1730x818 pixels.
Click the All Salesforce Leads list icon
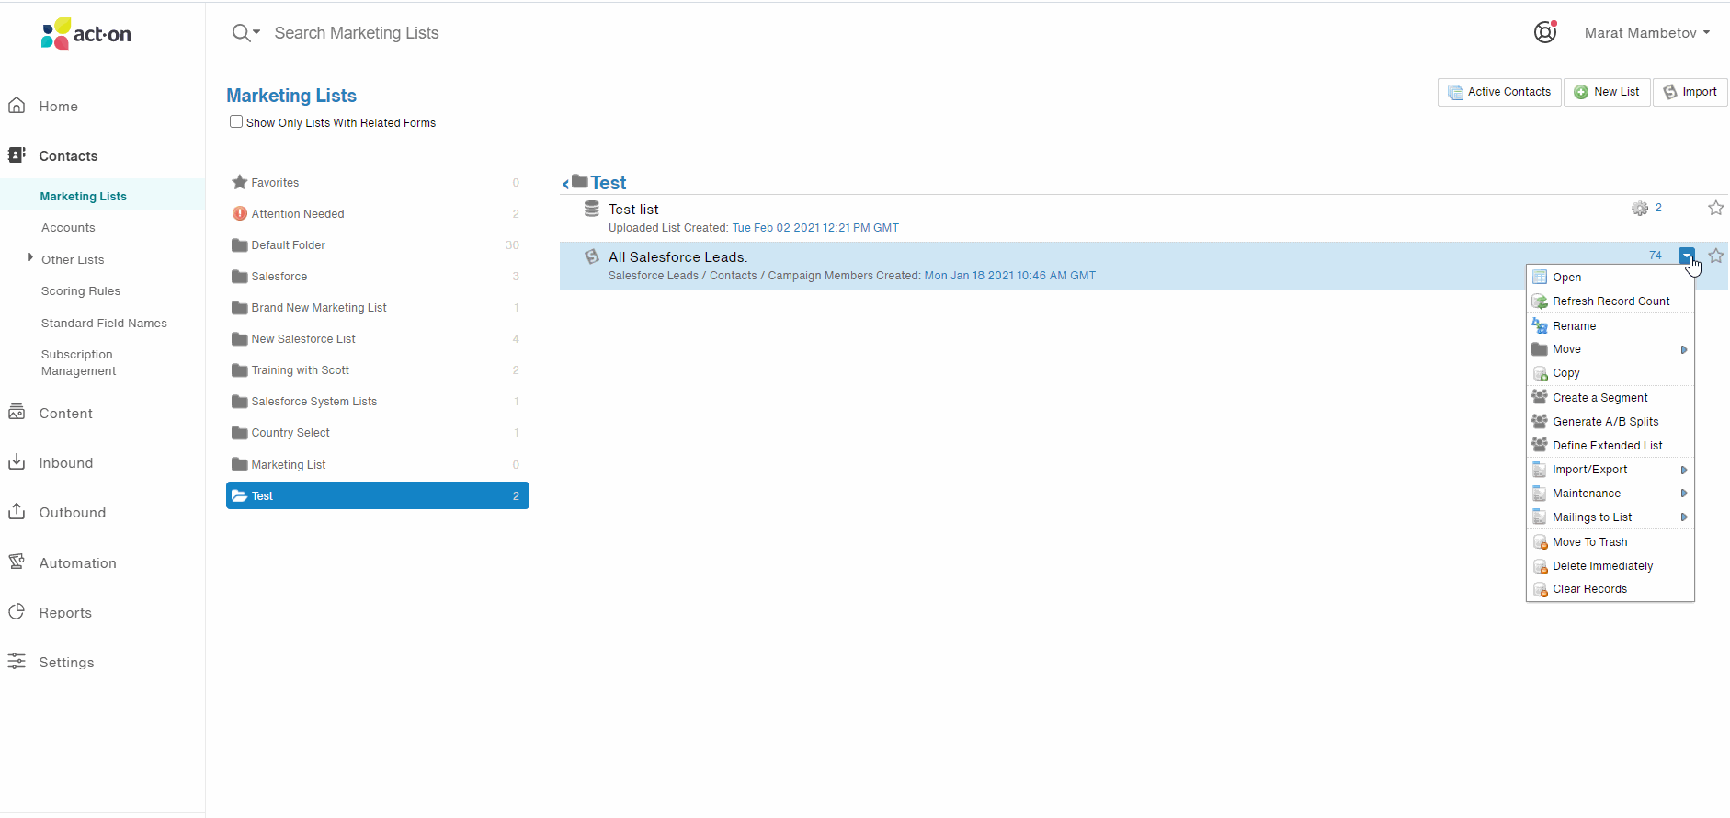point(592,256)
